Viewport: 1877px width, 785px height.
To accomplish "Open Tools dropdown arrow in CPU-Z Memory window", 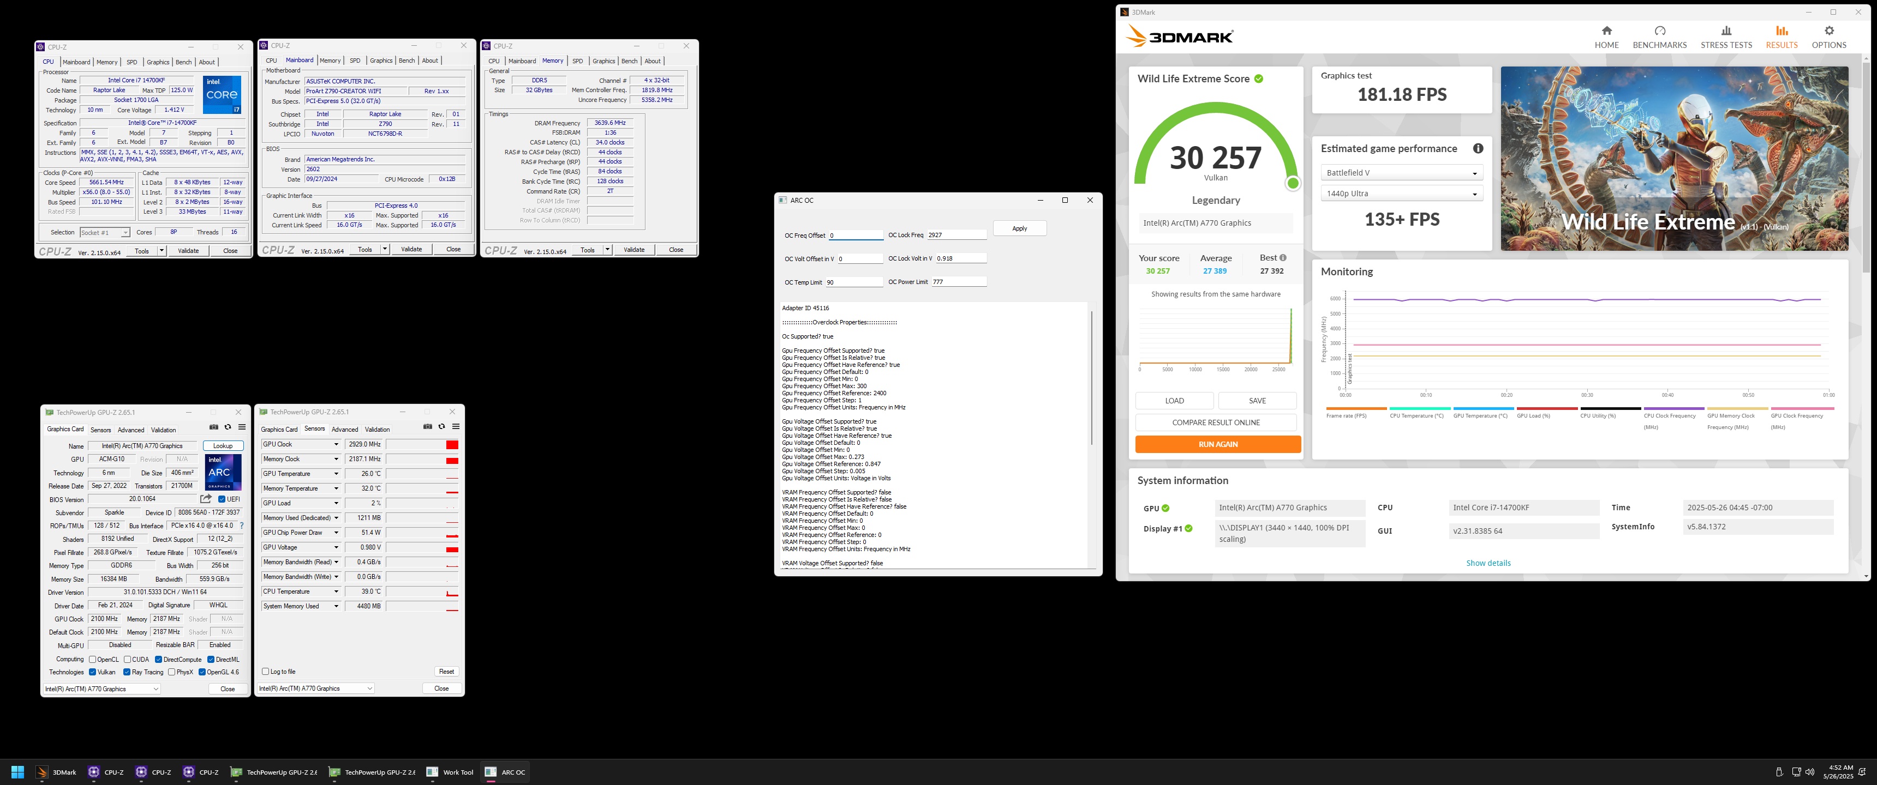I will [607, 250].
